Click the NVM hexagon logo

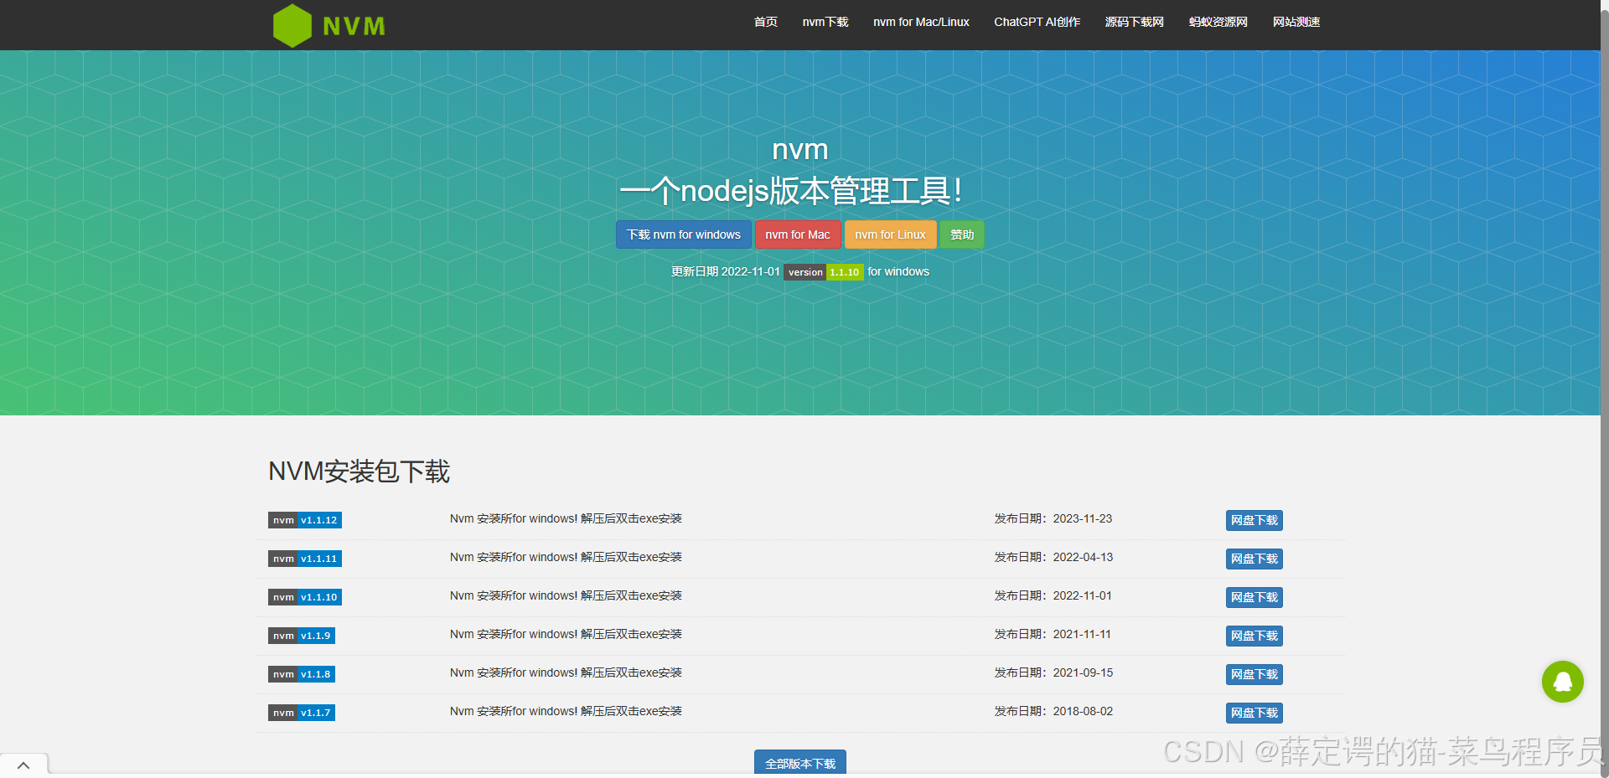click(291, 25)
